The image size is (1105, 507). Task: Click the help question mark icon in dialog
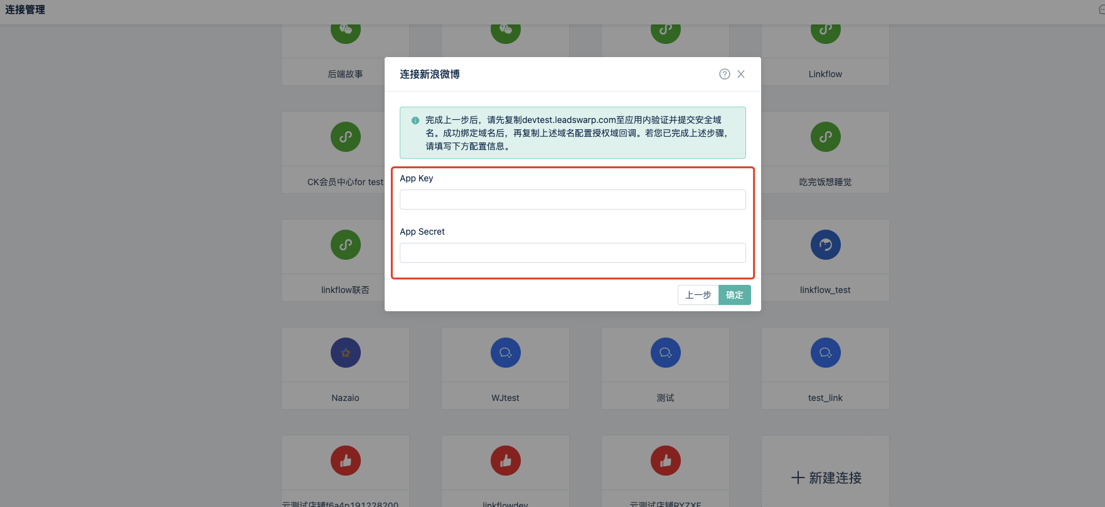pos(725,74)
